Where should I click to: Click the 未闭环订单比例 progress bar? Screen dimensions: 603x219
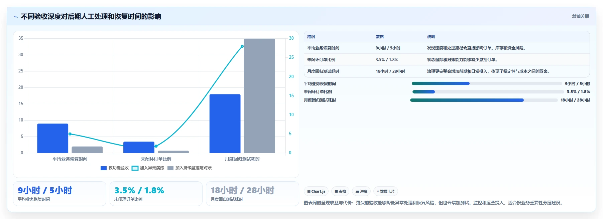[x=488, y=92]
